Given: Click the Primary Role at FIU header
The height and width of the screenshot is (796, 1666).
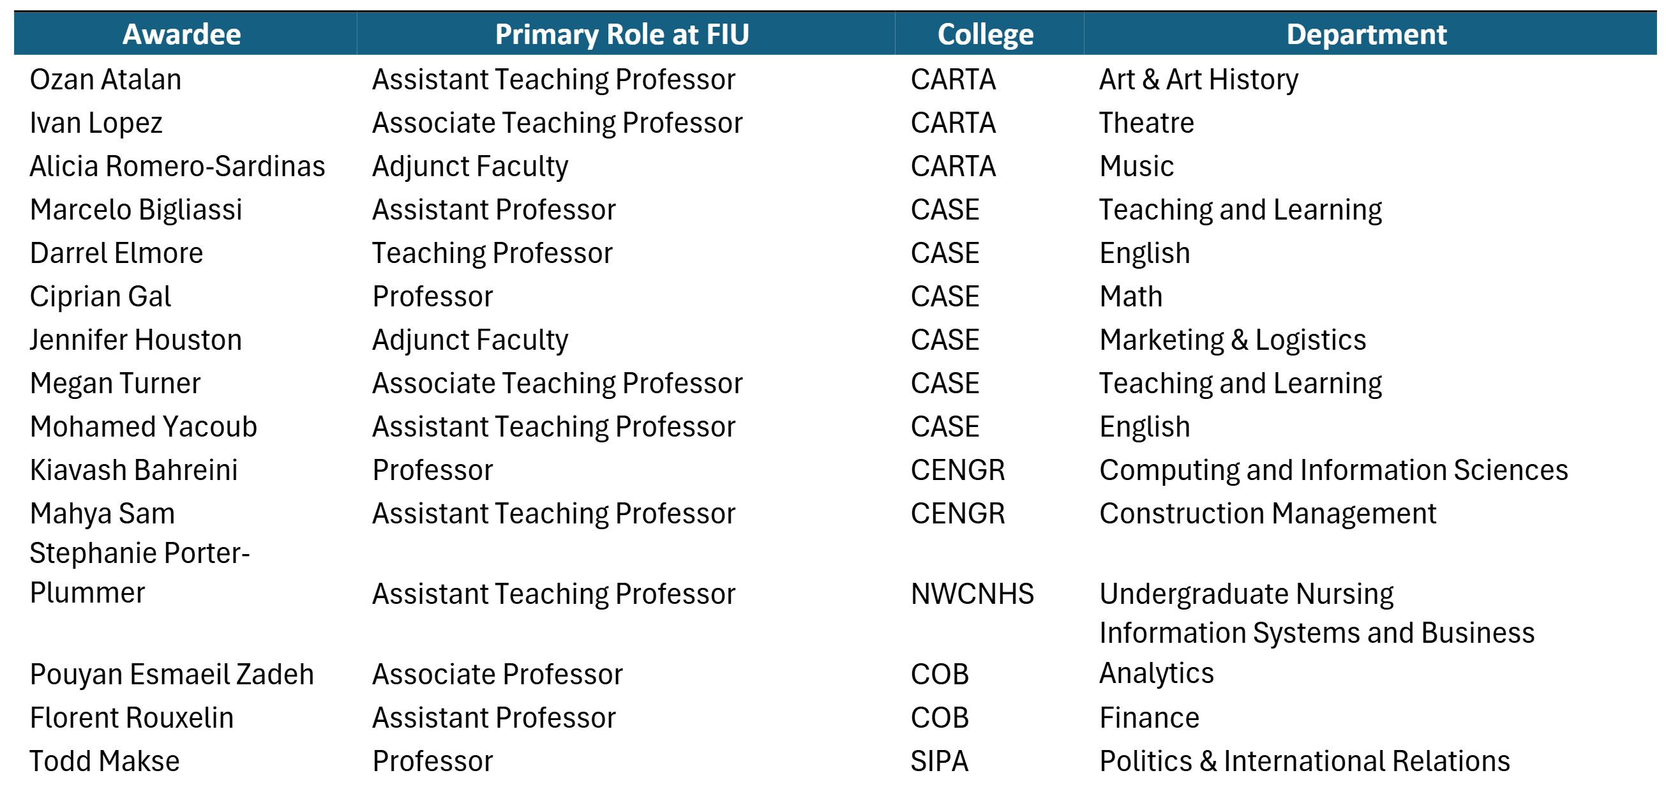Looking at the screenshot, I should coord(622,34).
